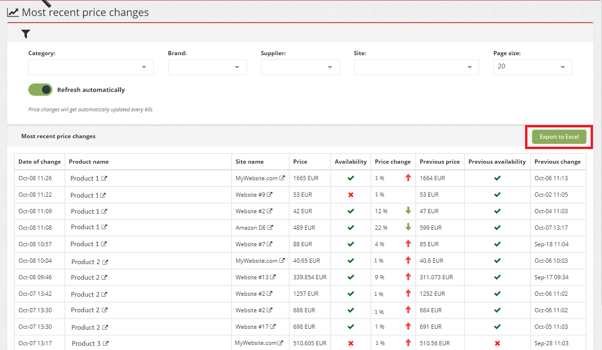This screenshot has width=602, height=350.
Task: Open the Amazon DE external link icon
Action: tap(271, 227)
